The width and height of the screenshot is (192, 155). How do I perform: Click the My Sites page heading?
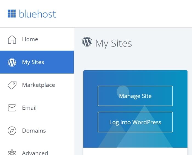[114, 43]
